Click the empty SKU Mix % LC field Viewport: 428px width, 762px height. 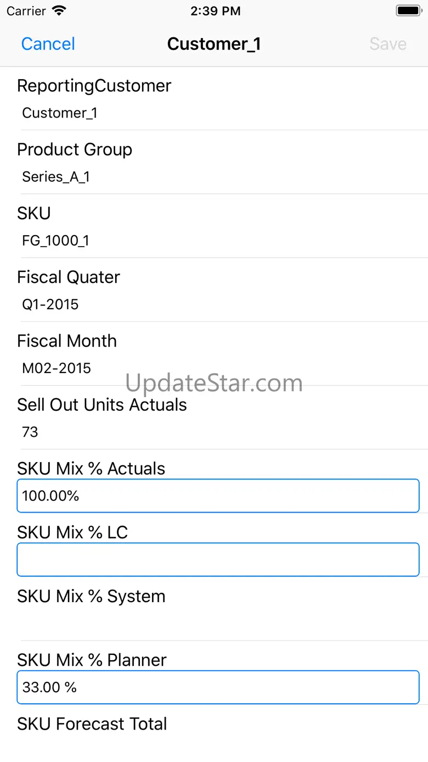point(218,560)
